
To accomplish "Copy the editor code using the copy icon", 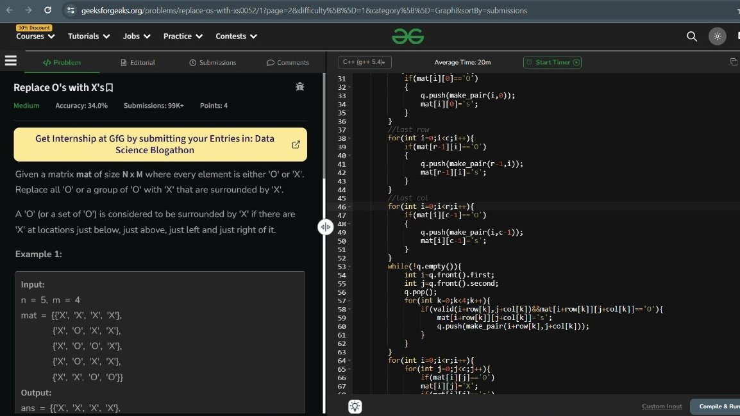I will click(734, 62).
